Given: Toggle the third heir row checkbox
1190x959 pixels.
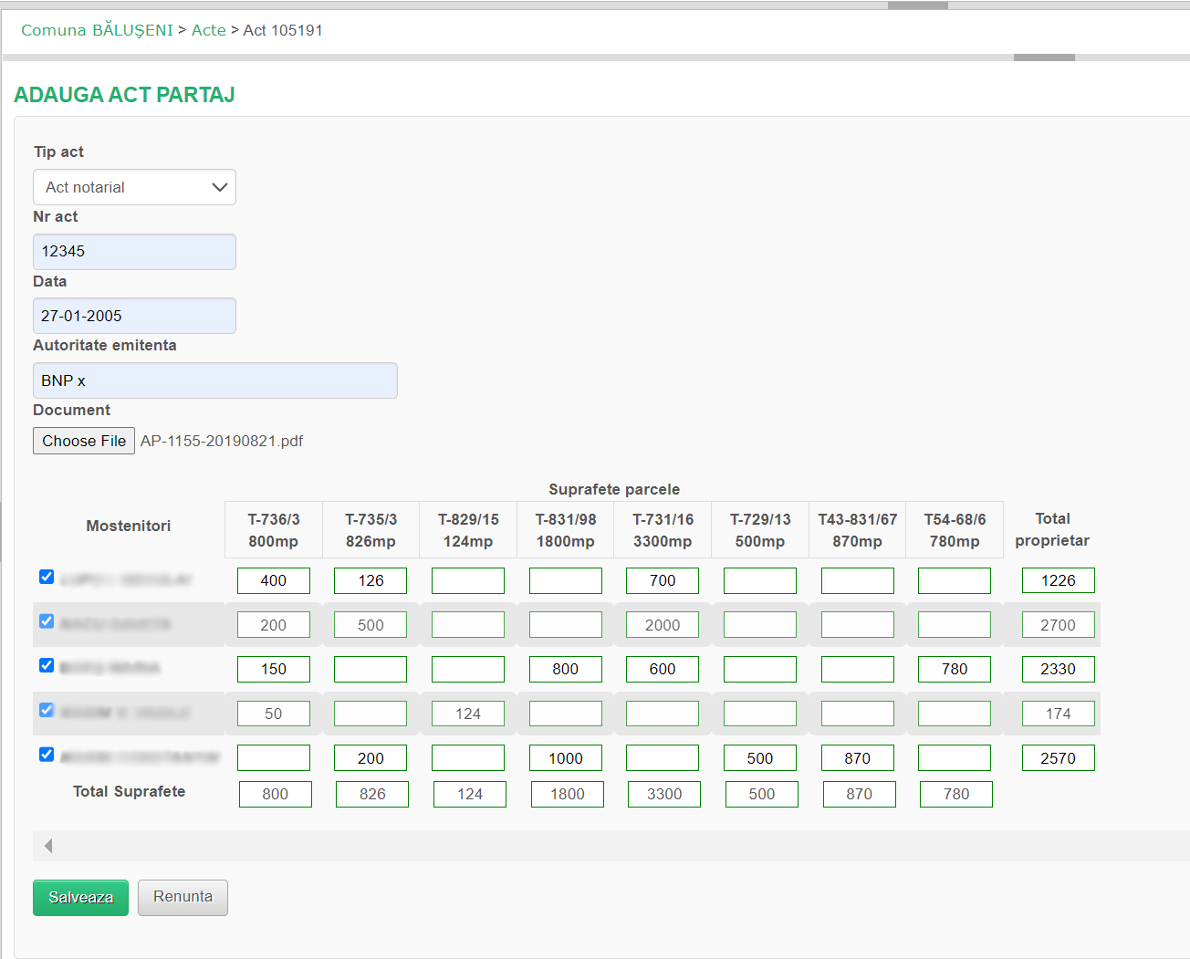Looking at the screenshot, I should pyautogui.click(x=47, y=665).
